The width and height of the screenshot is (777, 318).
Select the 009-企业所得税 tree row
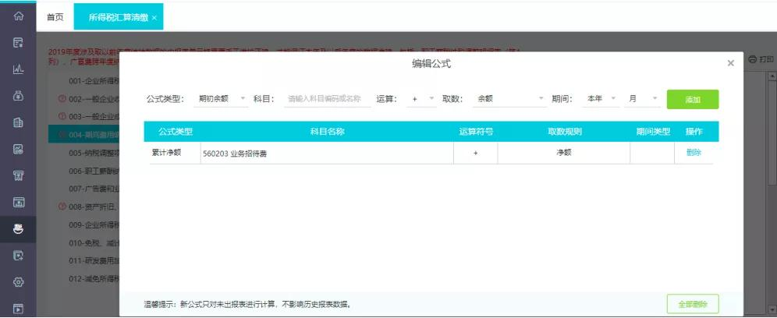click(84, 224)
